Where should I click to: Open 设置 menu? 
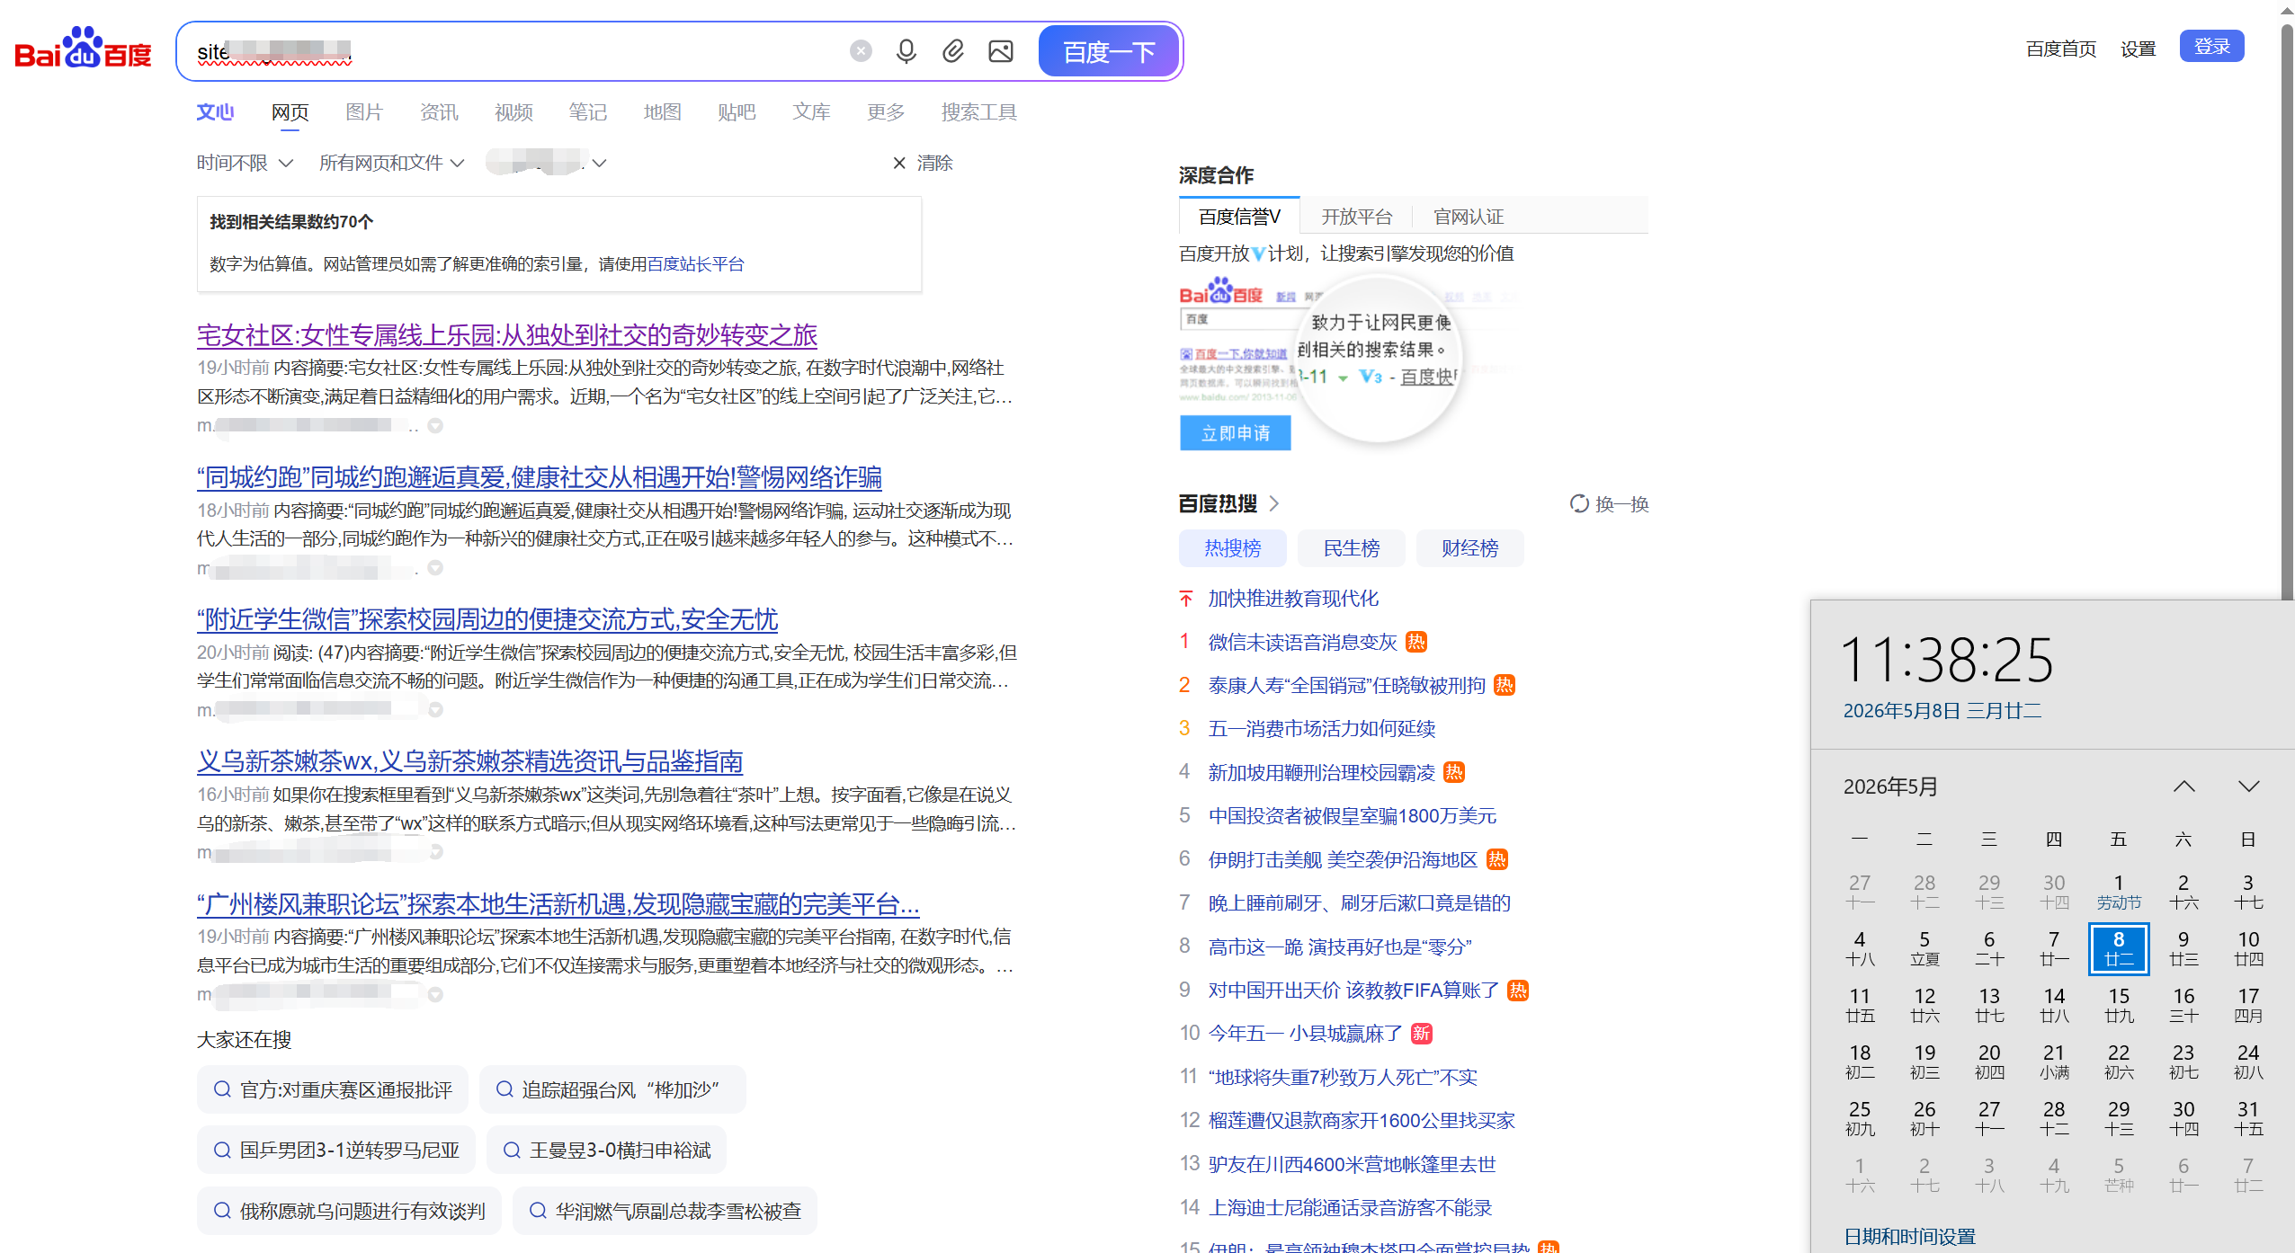pos(2138,49)
